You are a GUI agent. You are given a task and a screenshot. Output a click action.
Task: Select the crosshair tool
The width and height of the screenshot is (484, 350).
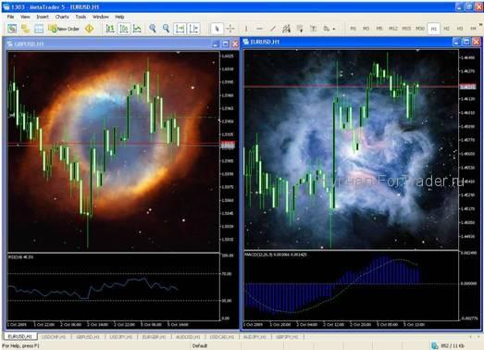230,29
